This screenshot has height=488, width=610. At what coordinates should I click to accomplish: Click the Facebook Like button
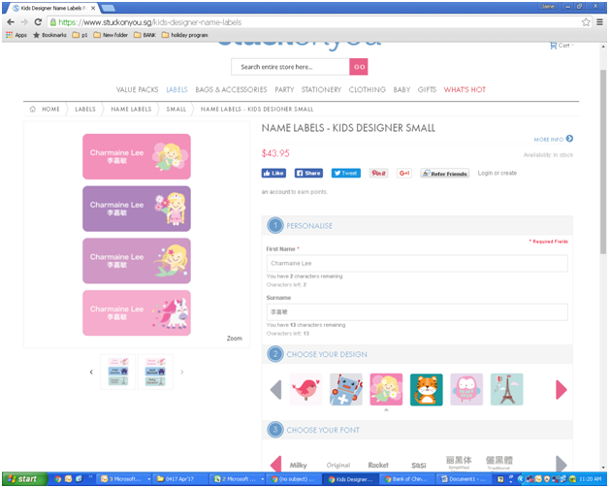(x=273, y=173)
